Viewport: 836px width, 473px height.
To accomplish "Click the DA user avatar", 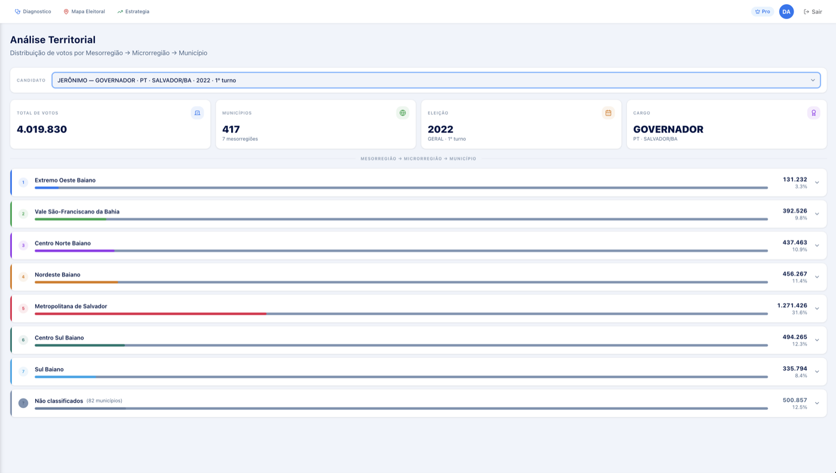I will coord(786,11).
